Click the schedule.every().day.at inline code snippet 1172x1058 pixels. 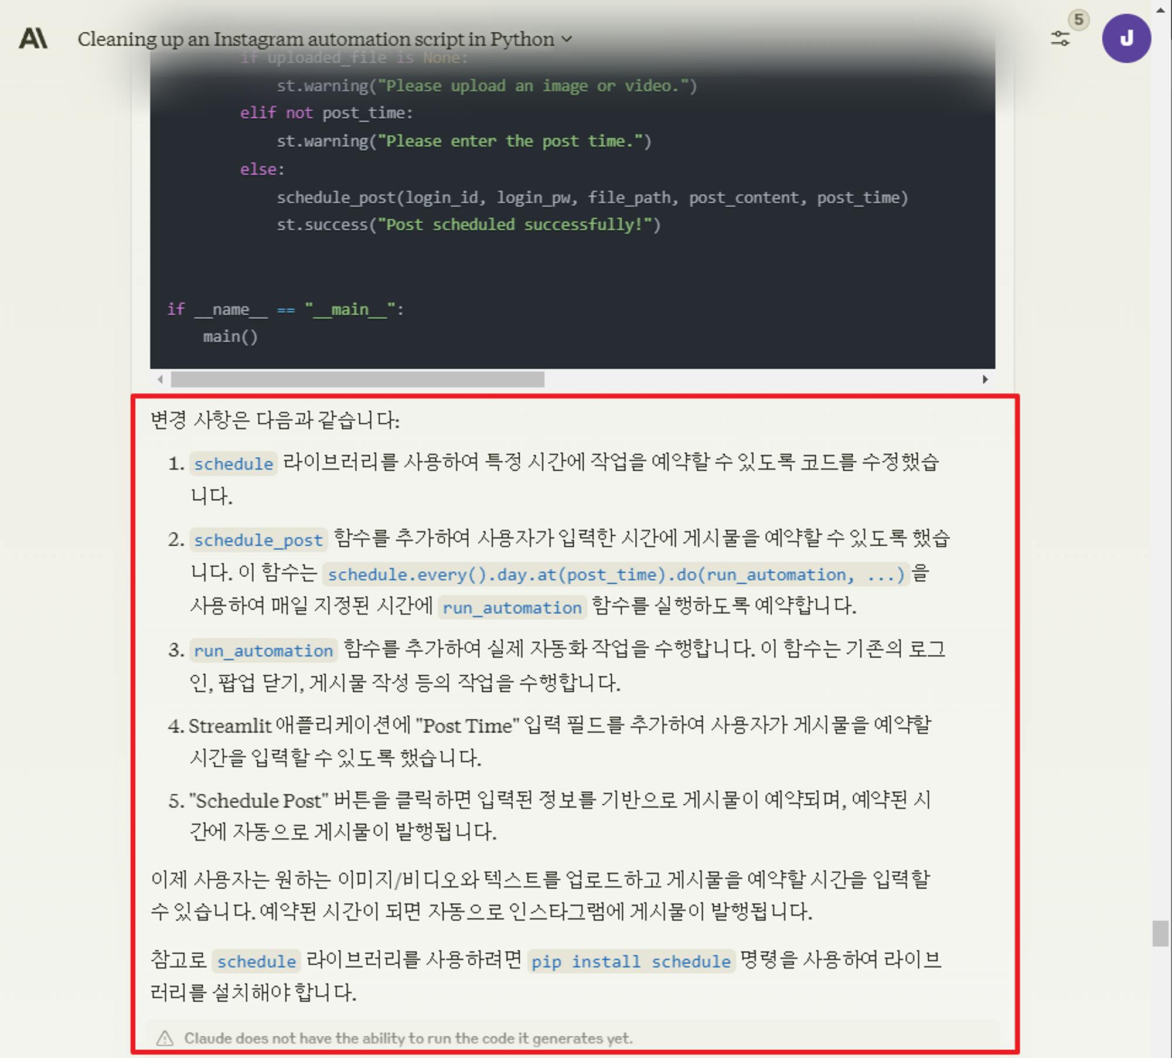[616, 574]
